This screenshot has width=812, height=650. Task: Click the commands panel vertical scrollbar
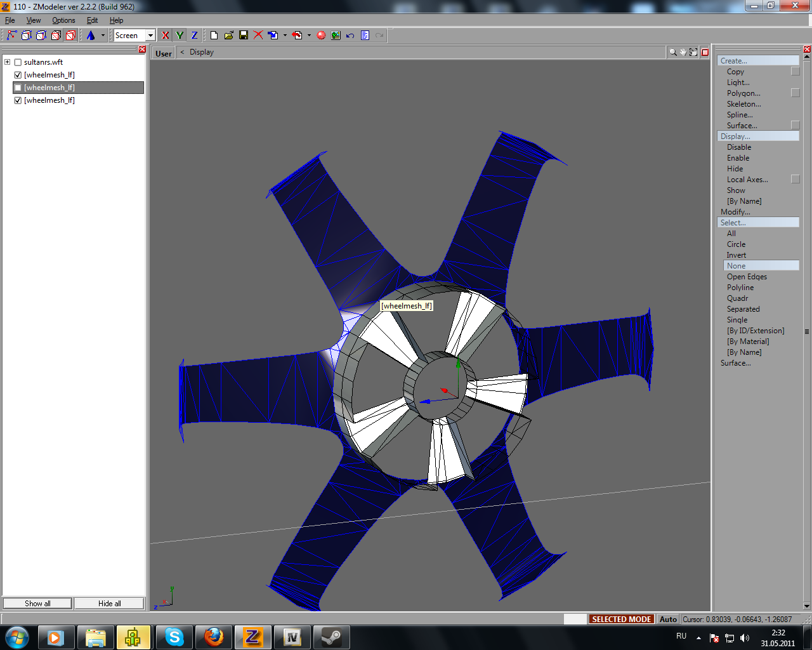(807, 331)
